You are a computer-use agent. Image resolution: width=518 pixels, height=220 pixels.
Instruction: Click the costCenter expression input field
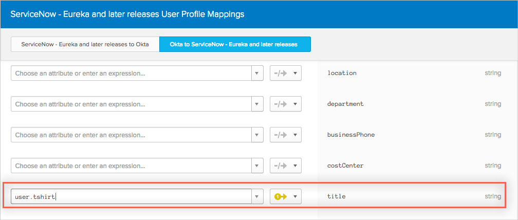coord(131,166)
